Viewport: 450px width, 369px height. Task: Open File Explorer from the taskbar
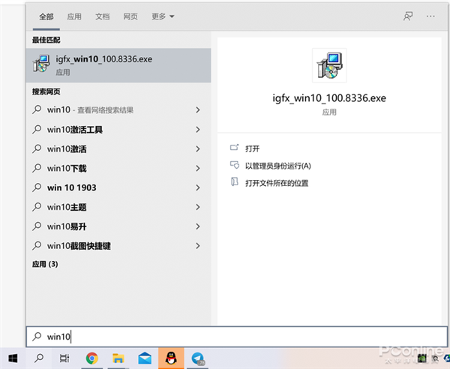[118, 358]
